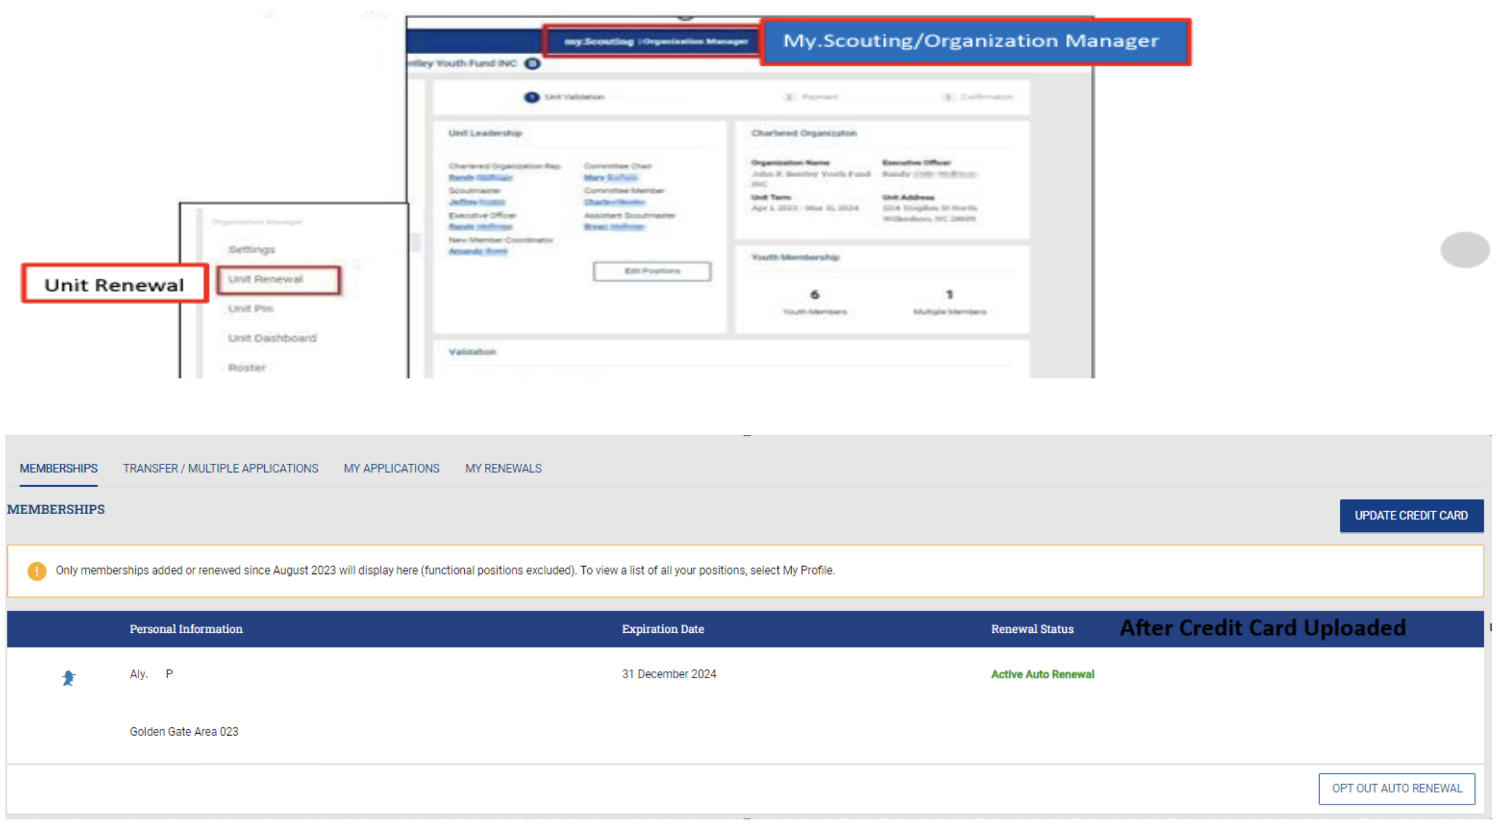Click the Aly name in membership row
Screen dimensions: 1501x826
tap(151, 674)
